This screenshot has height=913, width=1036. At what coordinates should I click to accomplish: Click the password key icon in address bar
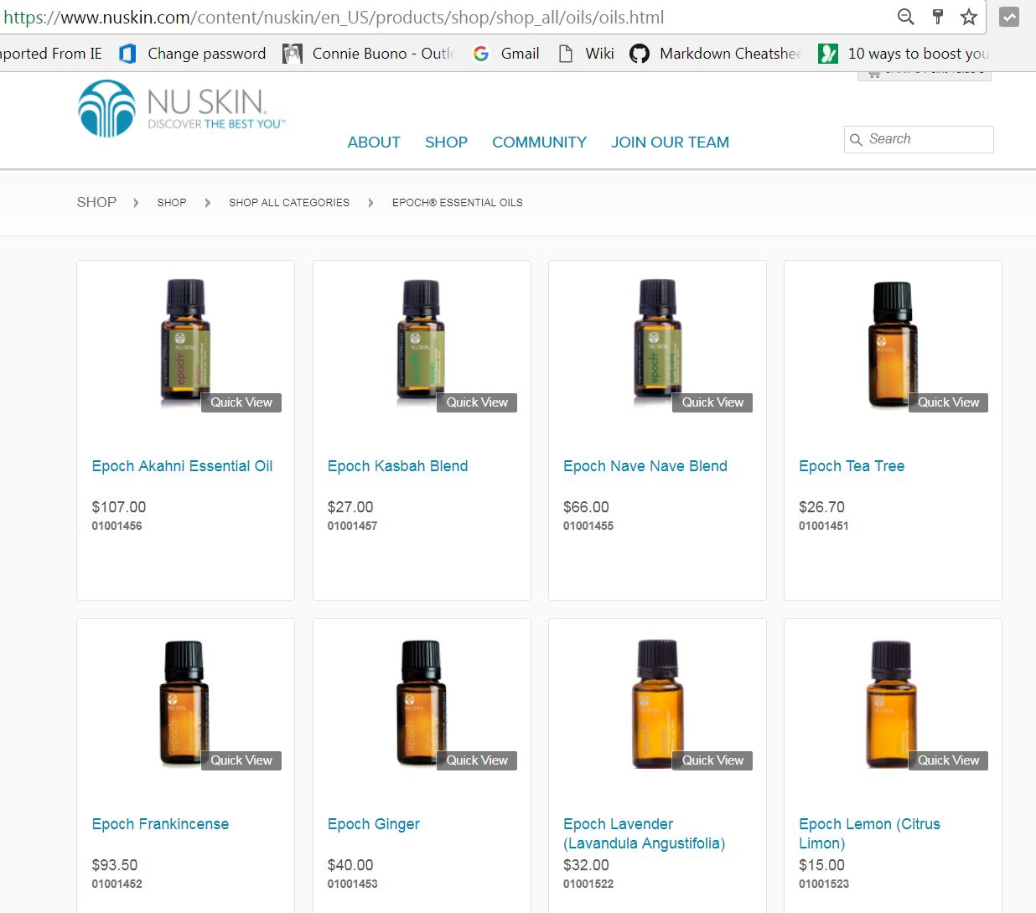(x=938, y=17)
